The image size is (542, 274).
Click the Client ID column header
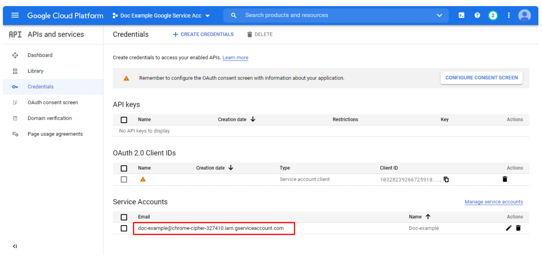pos(389,168)
